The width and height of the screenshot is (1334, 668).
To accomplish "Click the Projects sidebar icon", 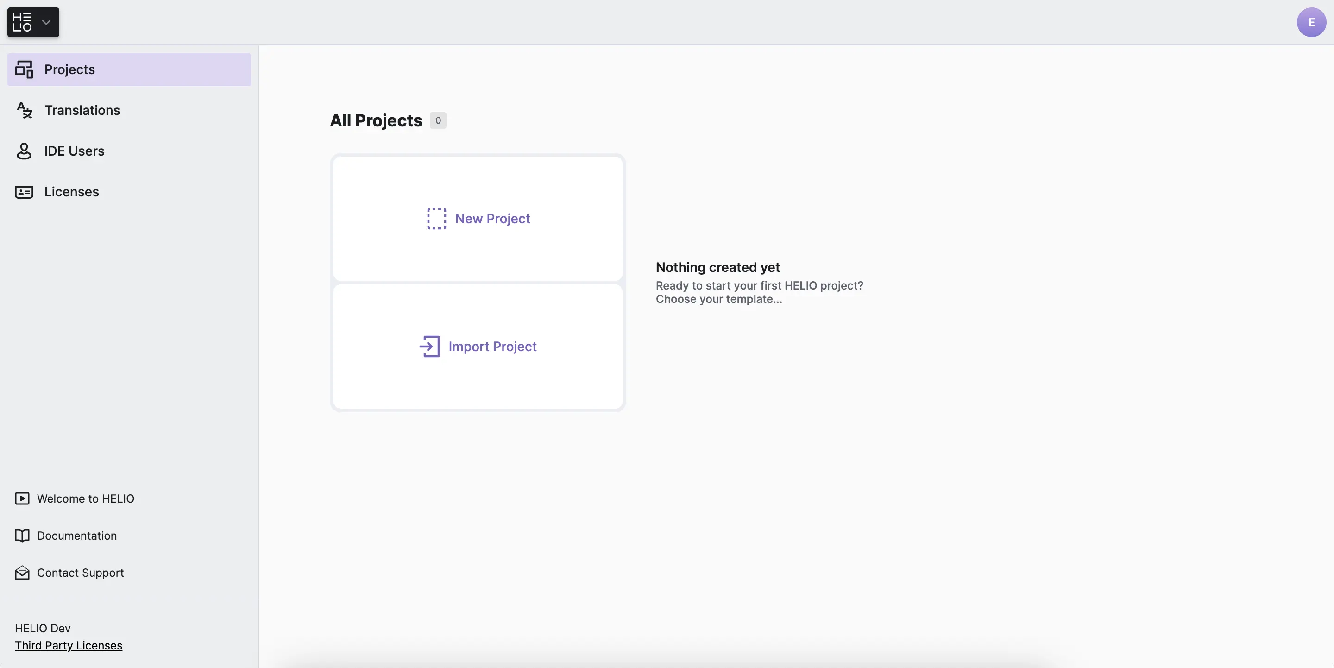I will point(24,69).
